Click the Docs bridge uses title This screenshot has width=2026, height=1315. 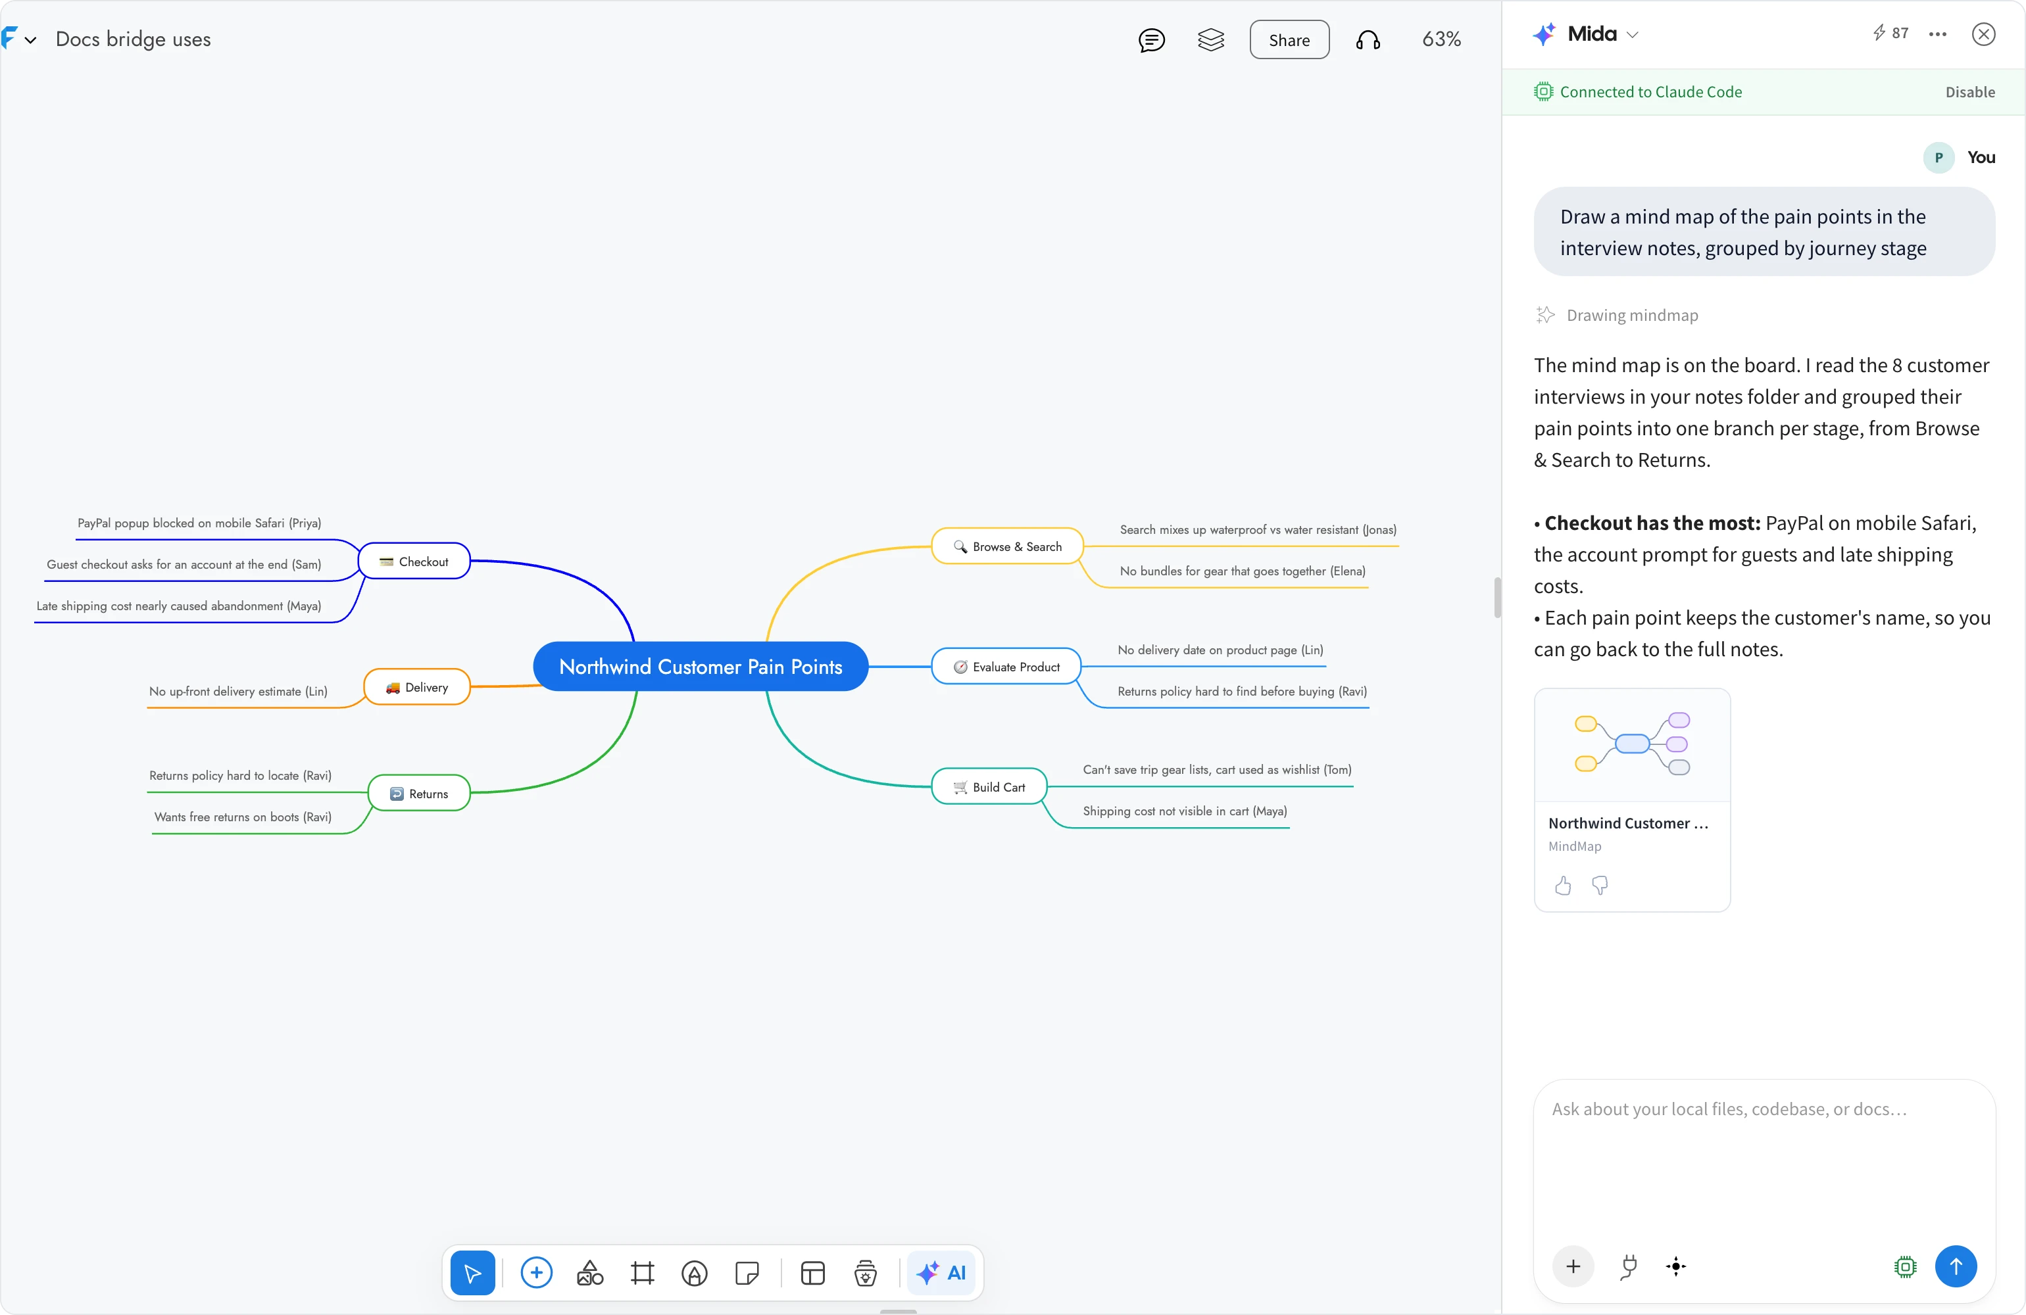click(x=133, y=39)
